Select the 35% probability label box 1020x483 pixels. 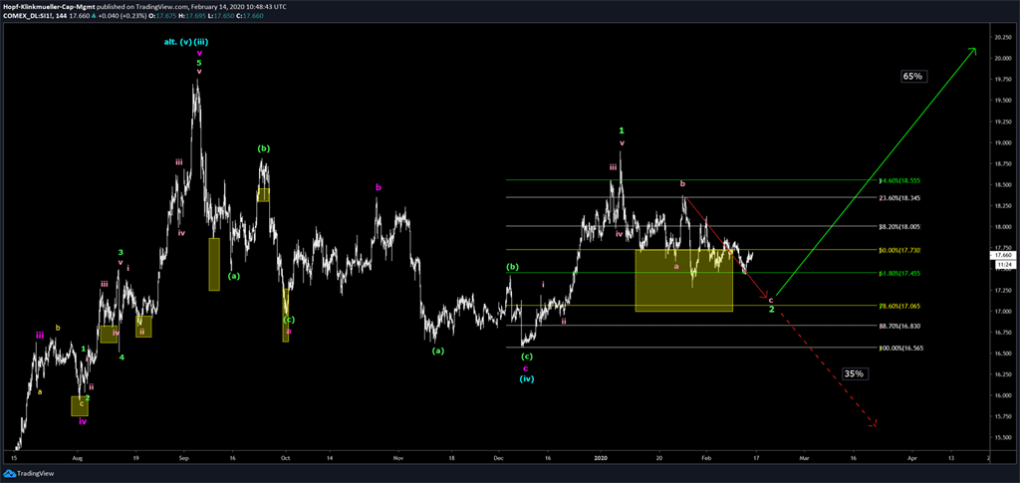[854, 373]
